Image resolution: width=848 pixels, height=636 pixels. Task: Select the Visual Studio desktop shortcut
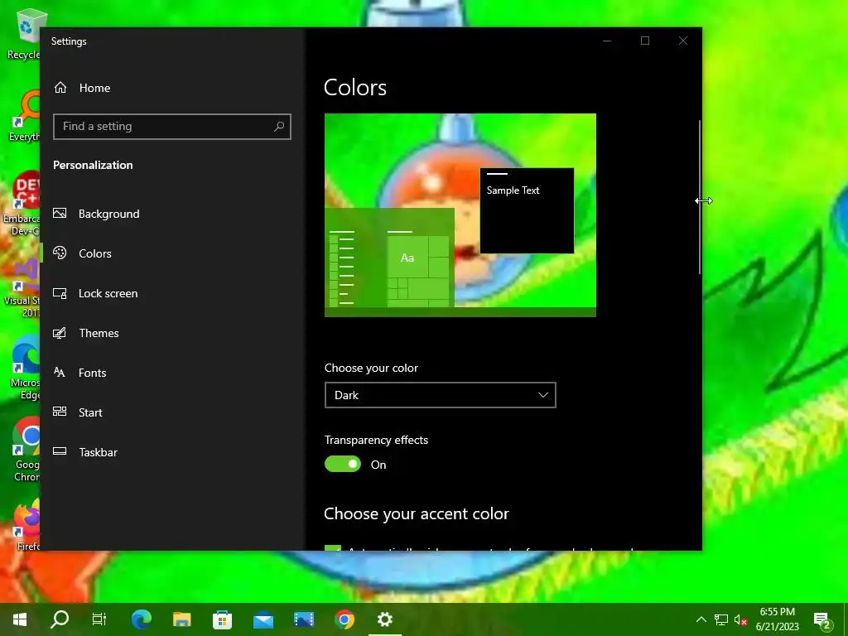point(22,287)
